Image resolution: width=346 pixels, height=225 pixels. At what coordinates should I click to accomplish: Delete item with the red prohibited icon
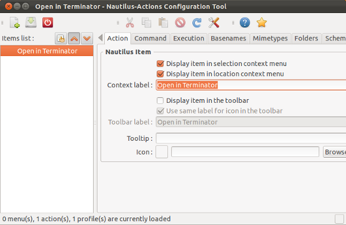[180, 22]
